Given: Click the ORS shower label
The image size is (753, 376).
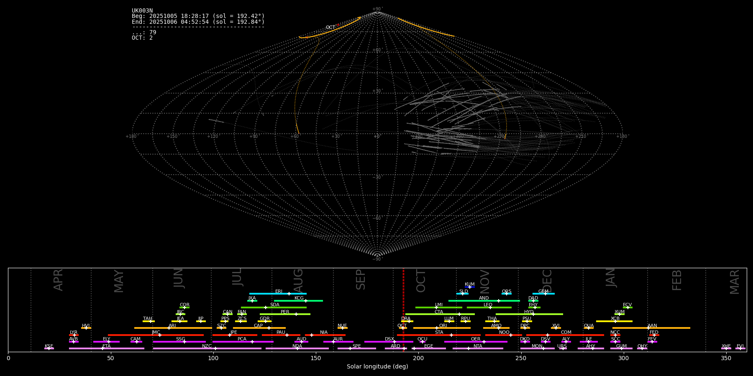Looking at the screenshot, I should (507, 292).
